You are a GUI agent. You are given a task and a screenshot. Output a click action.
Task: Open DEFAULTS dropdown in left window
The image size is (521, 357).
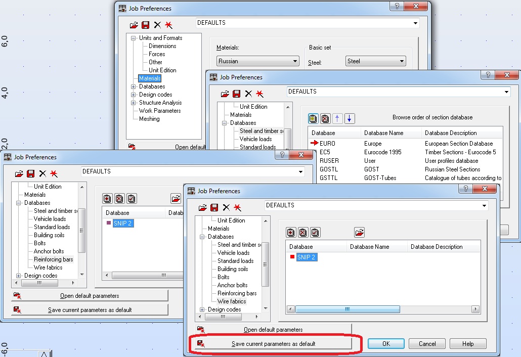(300, 172)
